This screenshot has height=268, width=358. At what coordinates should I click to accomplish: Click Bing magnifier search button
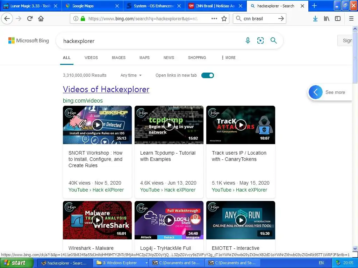click(273, 40)
